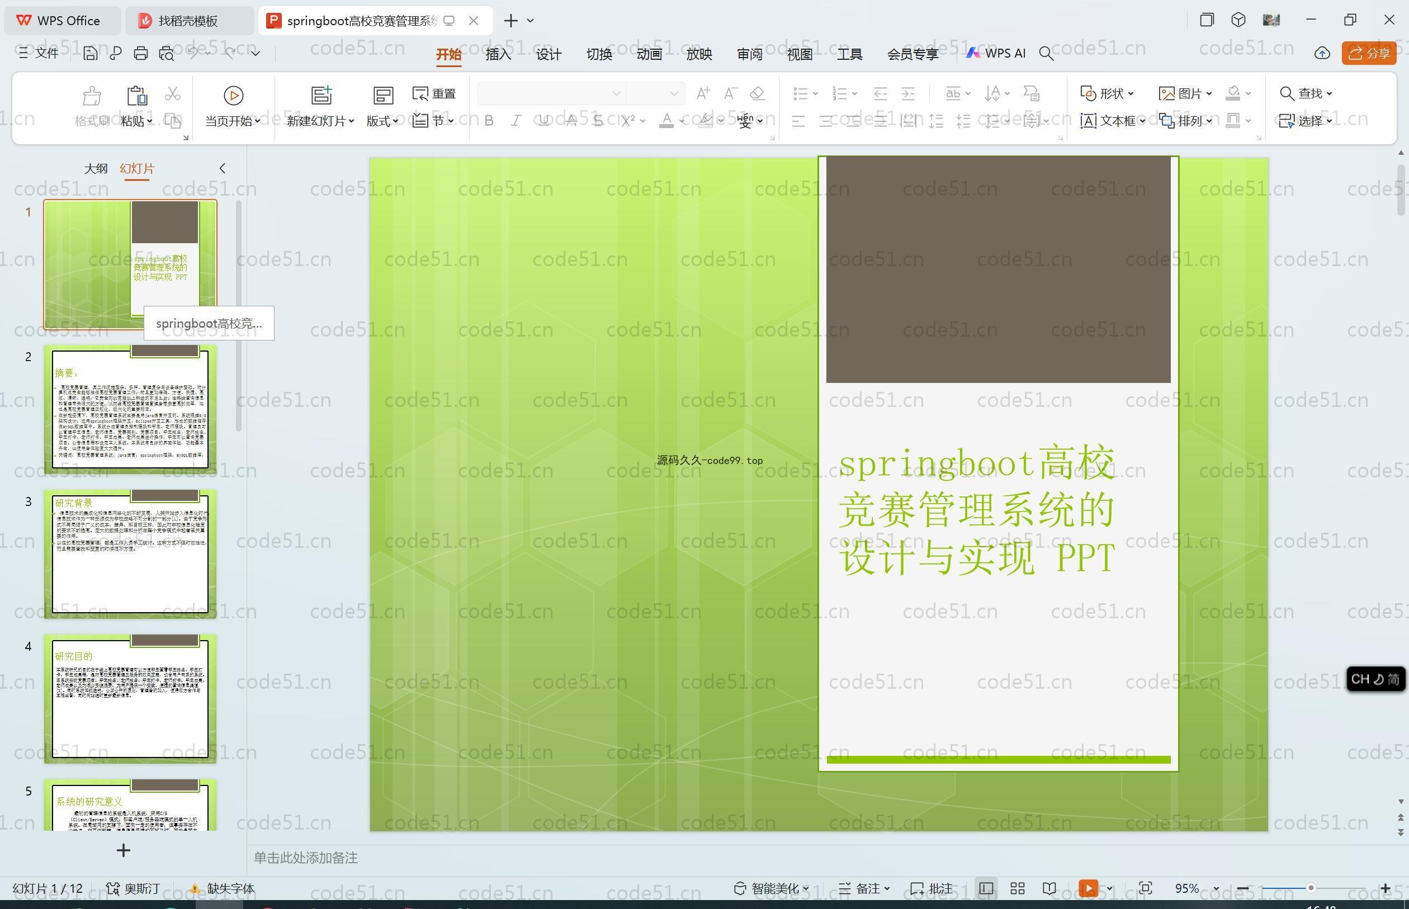Click the Comments (批注) button
1409x909 pixels.
tap(932, 888)
